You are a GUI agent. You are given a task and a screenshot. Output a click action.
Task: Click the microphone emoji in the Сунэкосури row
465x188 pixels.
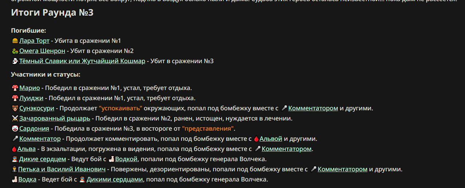coord(284,108)
